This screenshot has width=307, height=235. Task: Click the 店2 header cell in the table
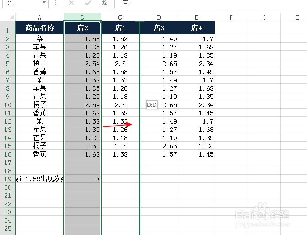click(x=82, y=28)
